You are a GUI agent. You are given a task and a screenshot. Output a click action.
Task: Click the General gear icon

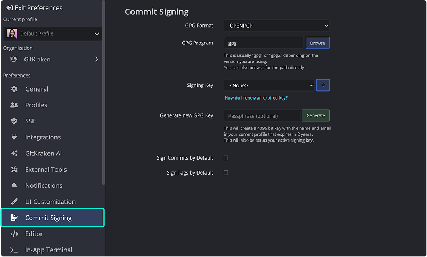[14, 89]
